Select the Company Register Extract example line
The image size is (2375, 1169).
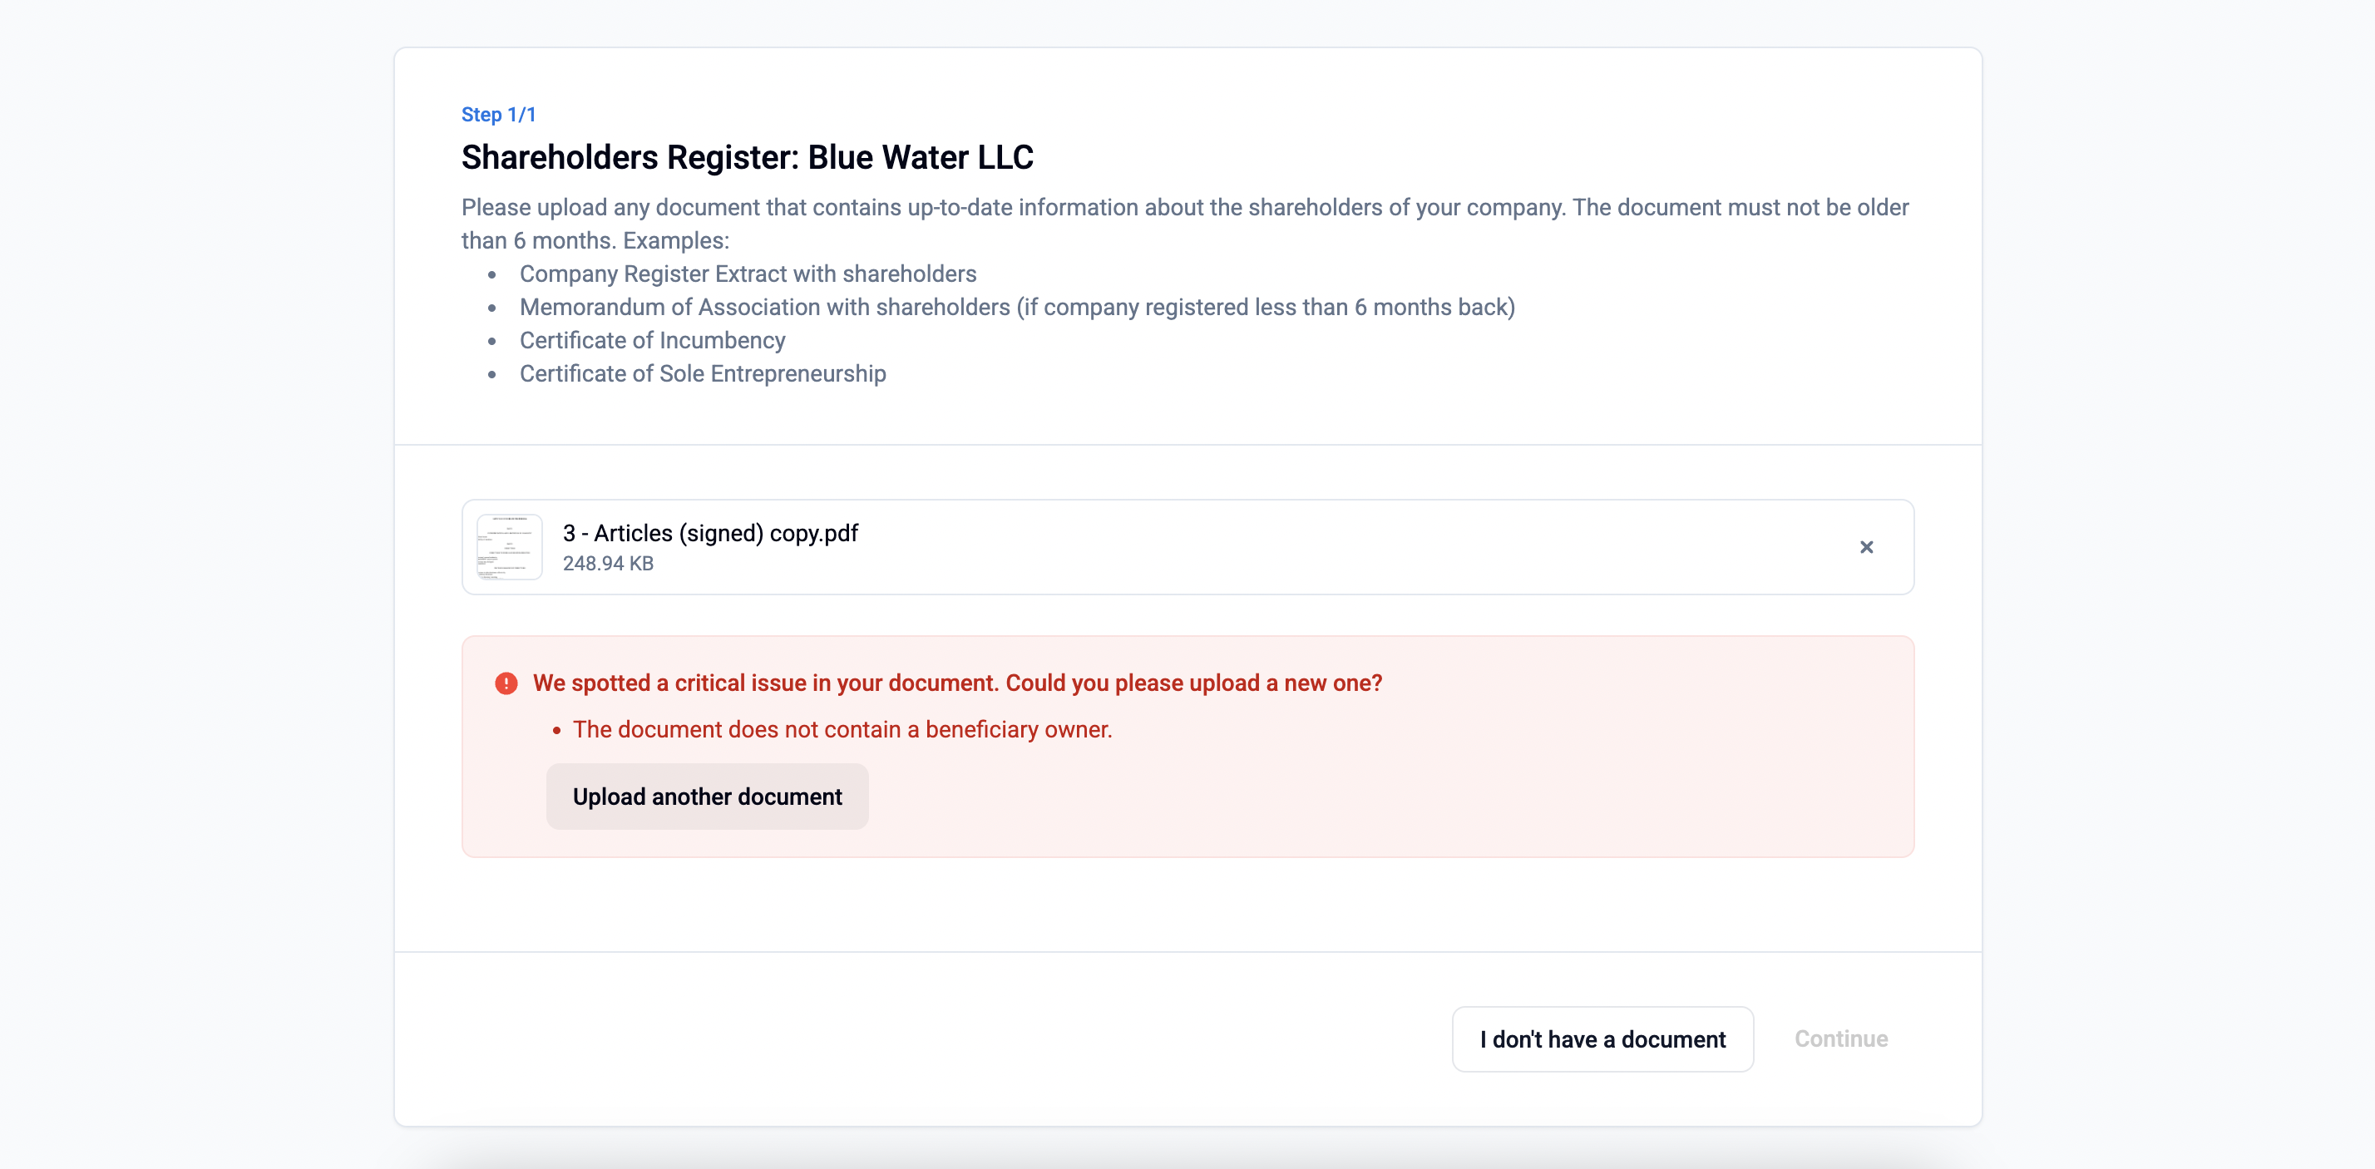coord(747,274)
